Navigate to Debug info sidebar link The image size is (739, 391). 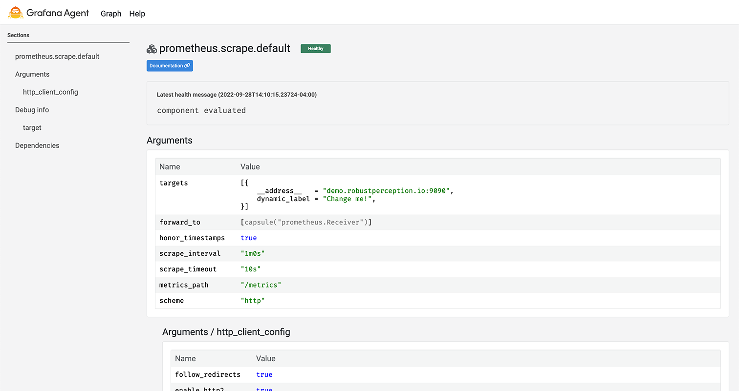coord(32,110)
